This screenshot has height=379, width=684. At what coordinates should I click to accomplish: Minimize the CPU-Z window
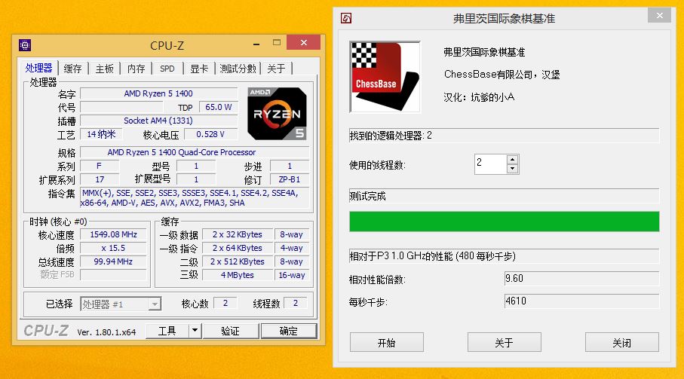[x=256, y=43]
